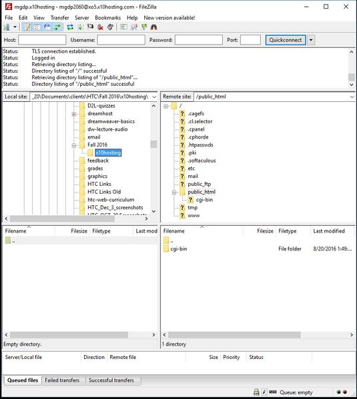Sort local files by Filesize
The image size is (357, 399).
pos(79,231)
